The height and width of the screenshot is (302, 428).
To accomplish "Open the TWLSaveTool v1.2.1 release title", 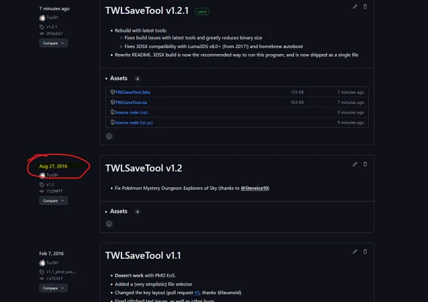I will (147, 11).
